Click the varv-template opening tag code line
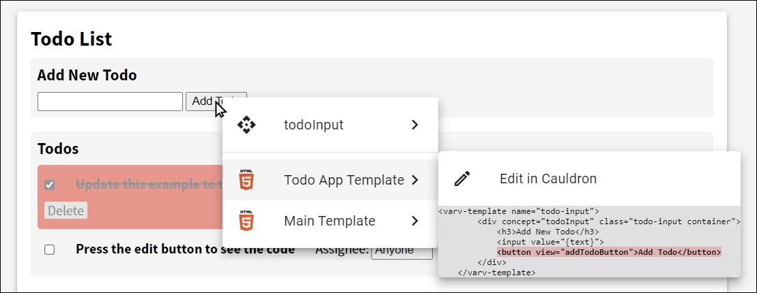The width and height of the screenshot is (757, 293). click(519, 211)
